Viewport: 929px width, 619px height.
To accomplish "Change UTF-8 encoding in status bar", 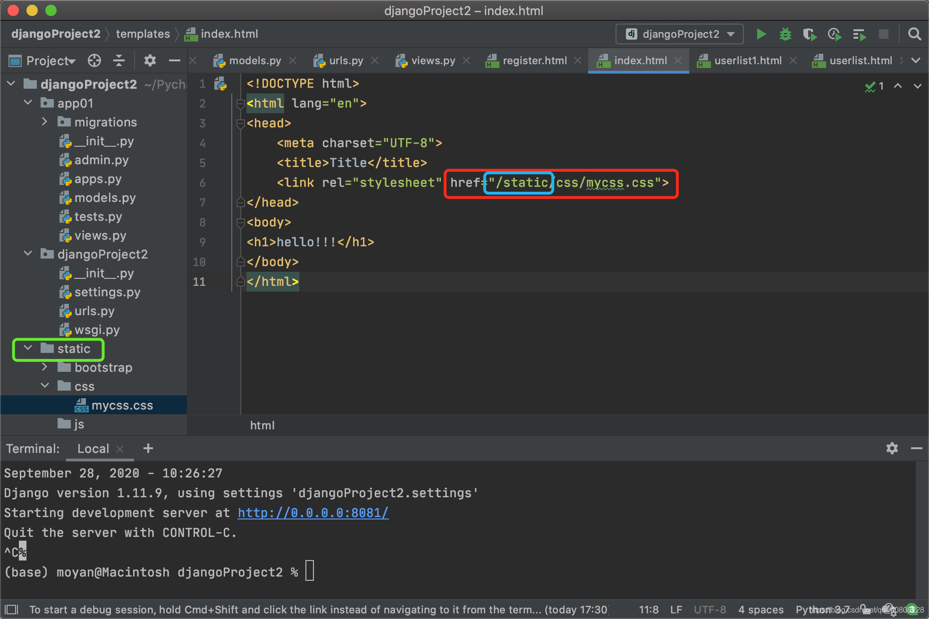I will point(710,610).
